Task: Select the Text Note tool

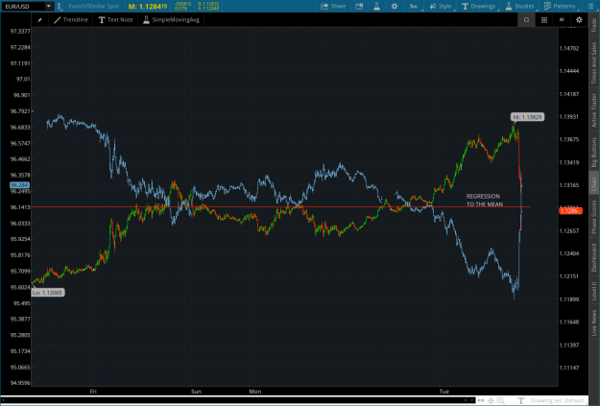Action: [x=115, y=20]
